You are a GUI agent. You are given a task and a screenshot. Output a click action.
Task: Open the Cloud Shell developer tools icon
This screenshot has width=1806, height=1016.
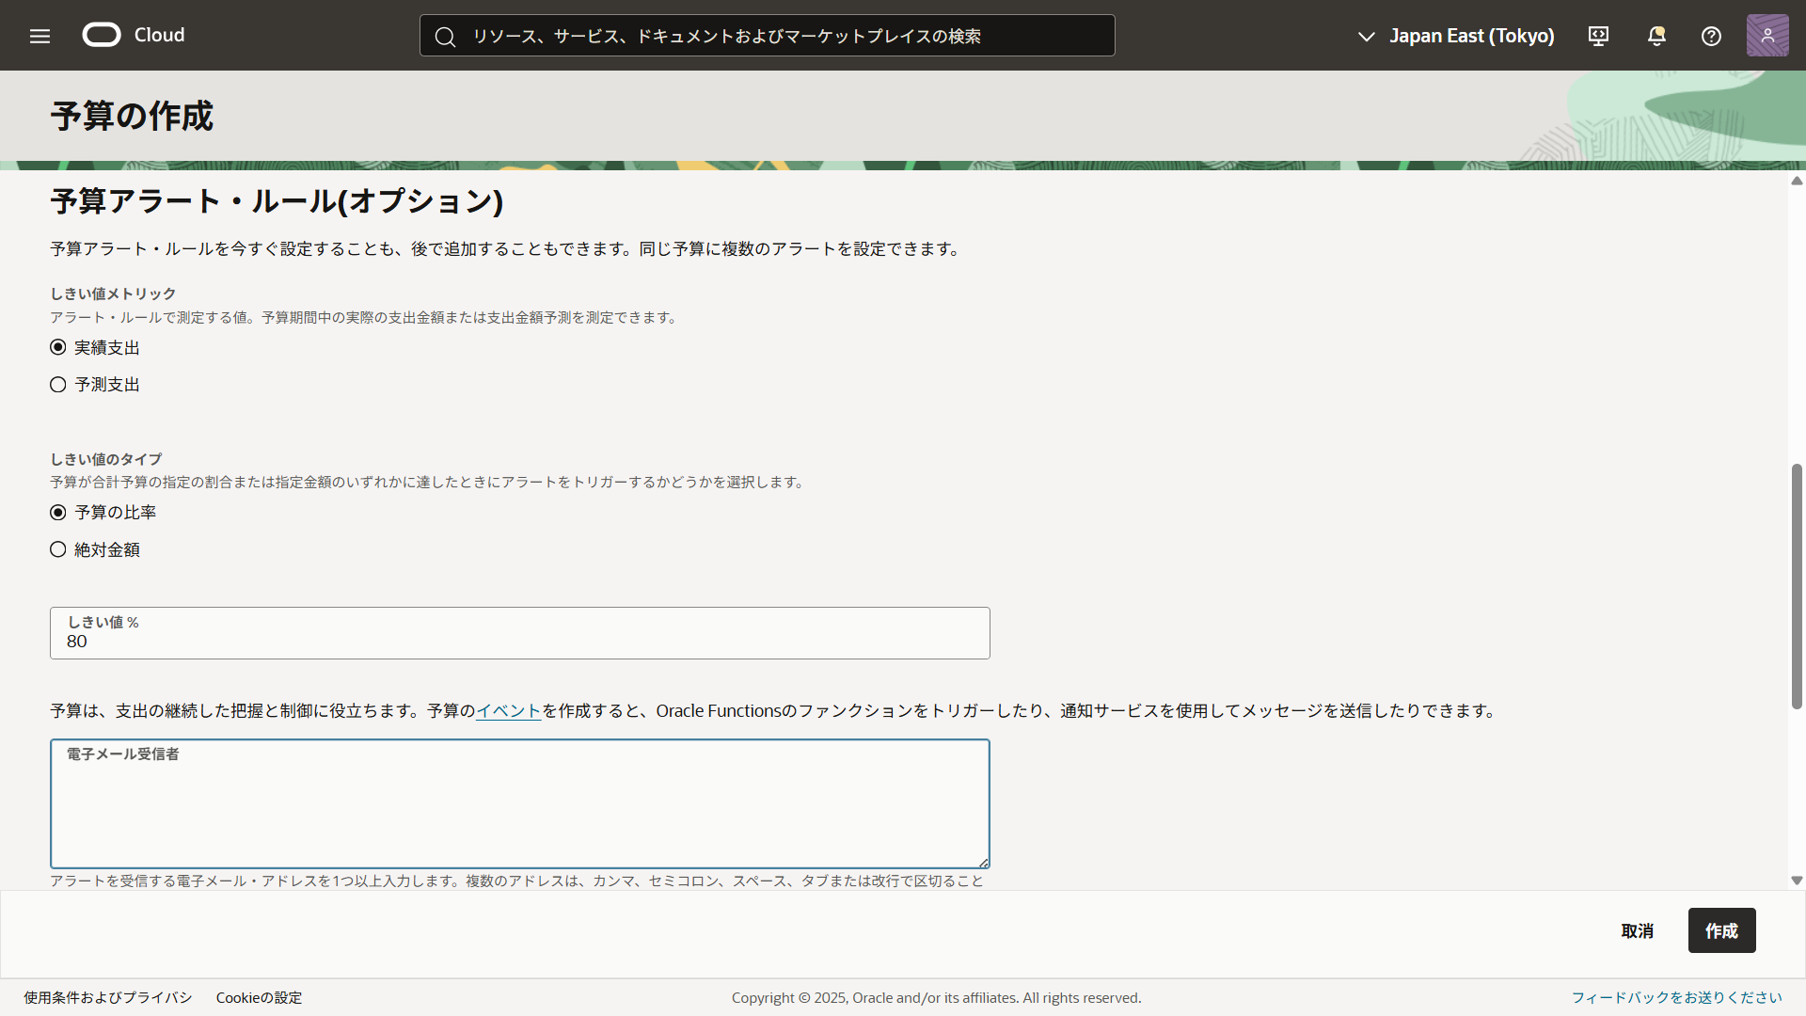coord(1598,36)
